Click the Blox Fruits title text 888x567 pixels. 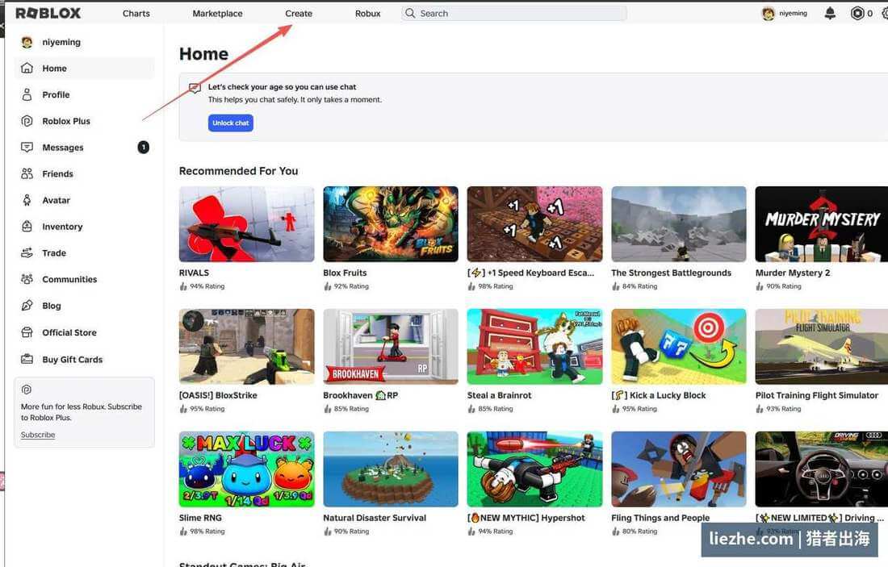pos(345,273)
